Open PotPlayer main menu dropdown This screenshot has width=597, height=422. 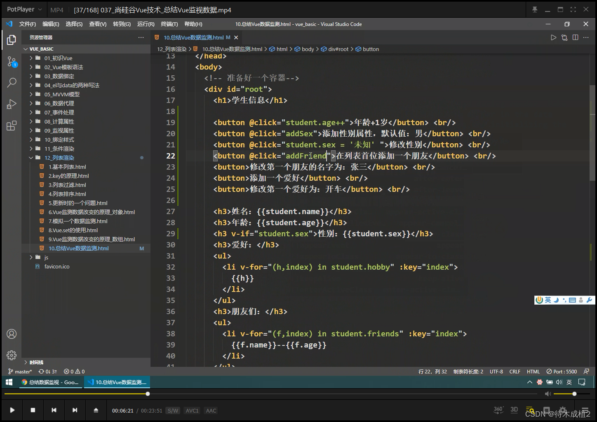tap(24, 9)
